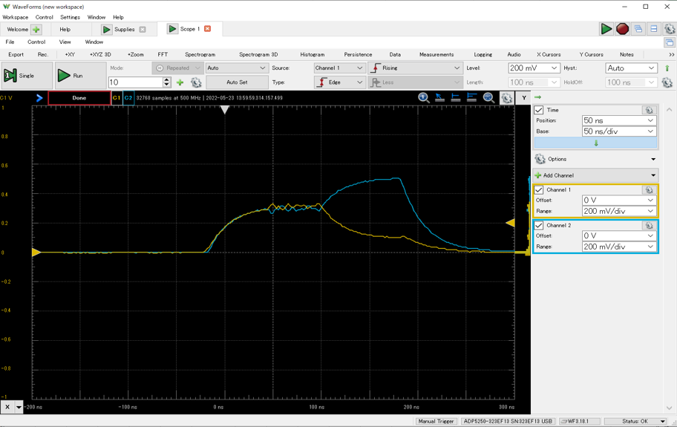Click the red stop-all icon at top right
Image resolution: width=677 pixels, height=427 pixels.
[x=622, y=29]
